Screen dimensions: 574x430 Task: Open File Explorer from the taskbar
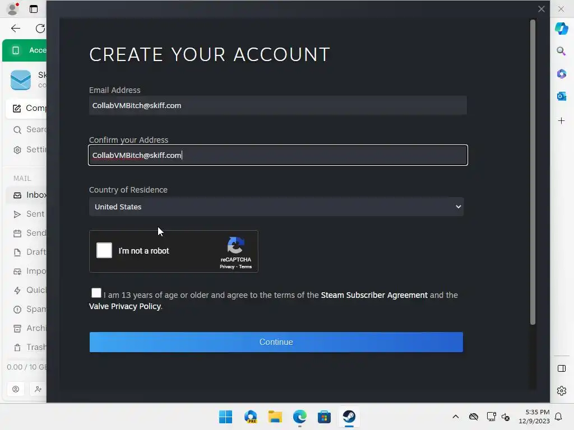tap(275, 417)
